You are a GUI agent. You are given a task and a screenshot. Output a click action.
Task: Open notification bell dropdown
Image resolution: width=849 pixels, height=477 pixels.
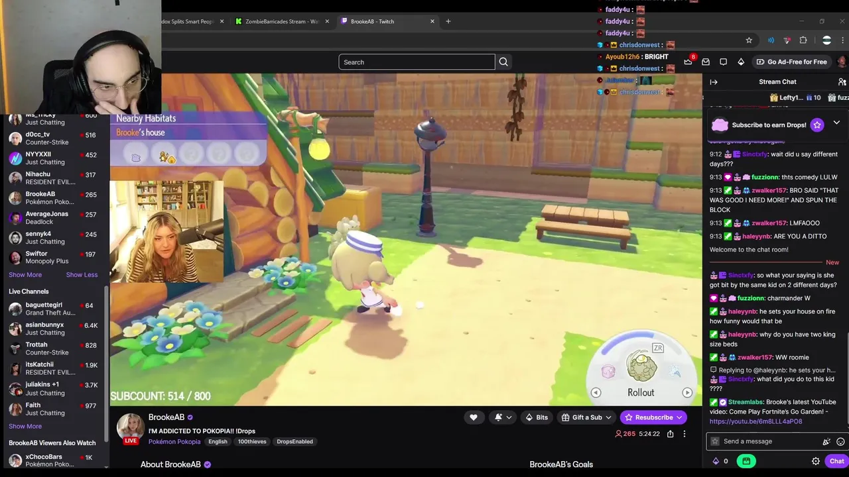tap(502, 417)
